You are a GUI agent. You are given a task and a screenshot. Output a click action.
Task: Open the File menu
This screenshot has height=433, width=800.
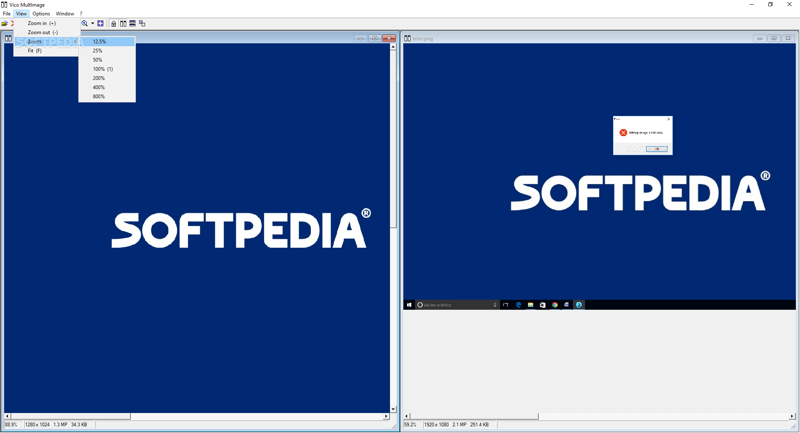click(x=7, y=14)
